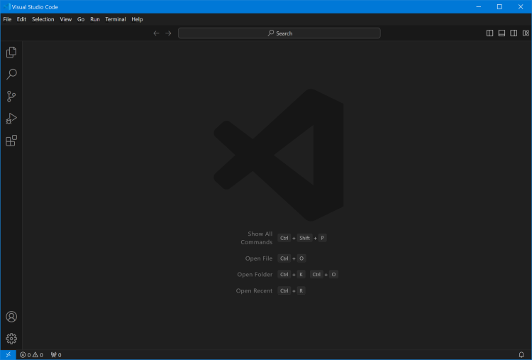Open the Explorer view in activity bar

point(11,53)
